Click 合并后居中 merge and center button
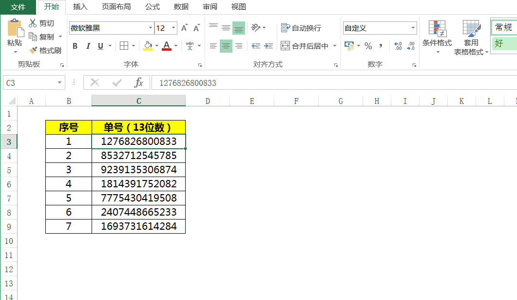517x300 pixels. (x=305, y=46)
